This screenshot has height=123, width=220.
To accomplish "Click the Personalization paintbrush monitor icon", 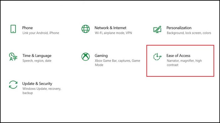I will point(157,29).
